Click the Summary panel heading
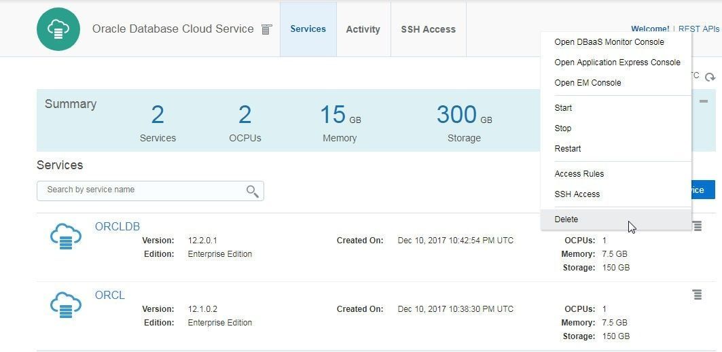This screenshot has height=352, width=722. click(71, 104)
